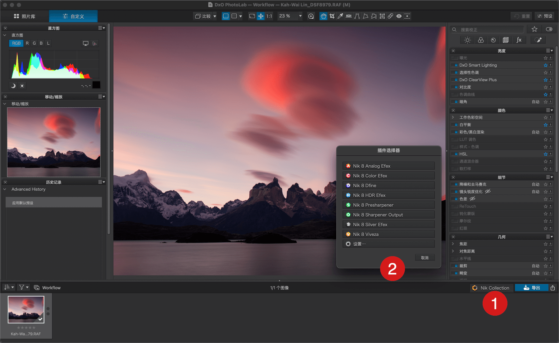Click the black color swatch under histogram
Screen dimensions: 559x343
pos(96,85)
